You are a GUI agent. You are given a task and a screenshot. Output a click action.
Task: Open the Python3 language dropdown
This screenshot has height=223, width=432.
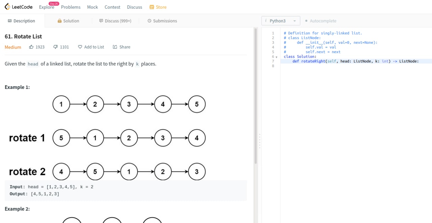tap(281, 21)
